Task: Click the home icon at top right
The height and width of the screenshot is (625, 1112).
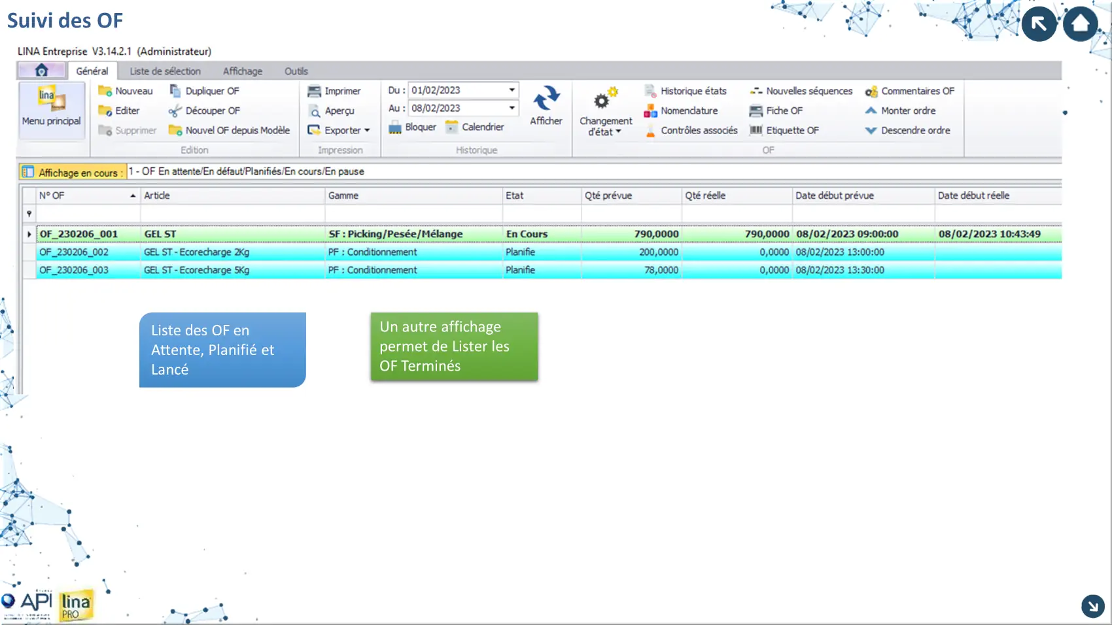Action: pyautogui.click(x=1080, y=24)
